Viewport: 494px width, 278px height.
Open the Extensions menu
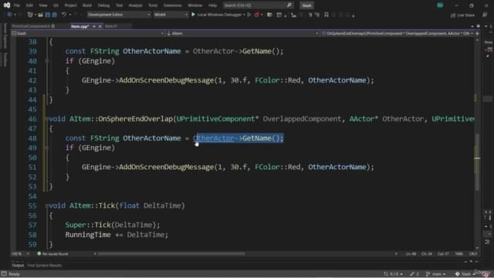click(173, 5)
